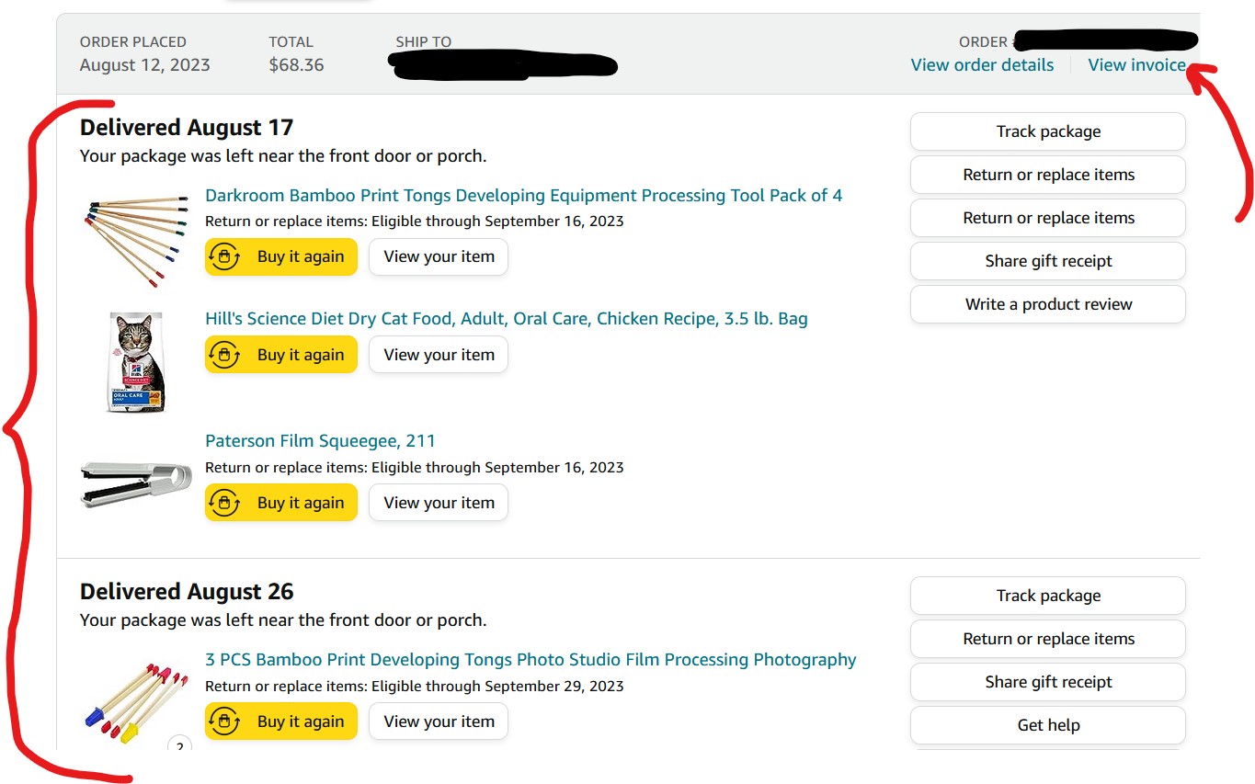Click the 3 PCS Bamboo Tongs product image
The image size is (1255, 784).
pos(136,703)
